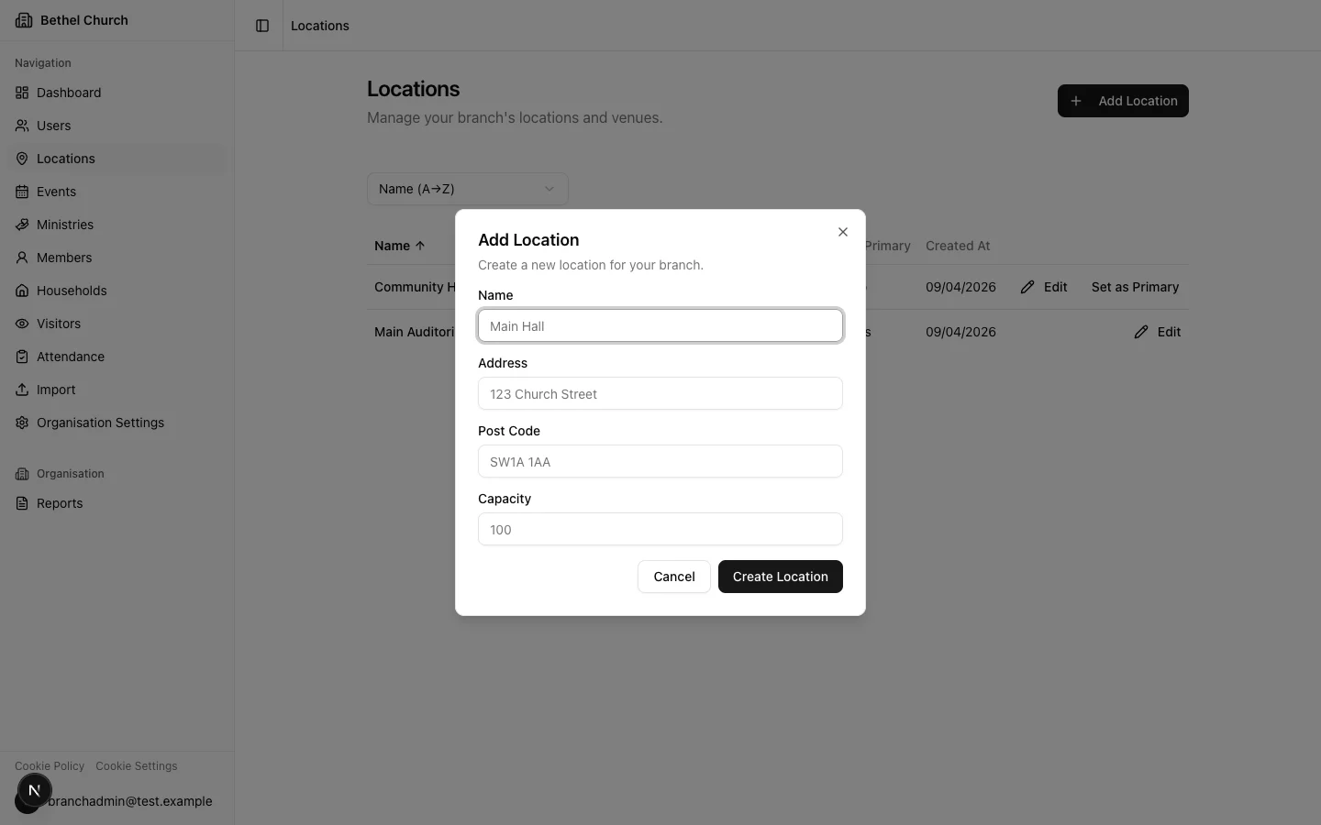
Task: Click the pencil icon for Community row
Action: click(1027, 287)
